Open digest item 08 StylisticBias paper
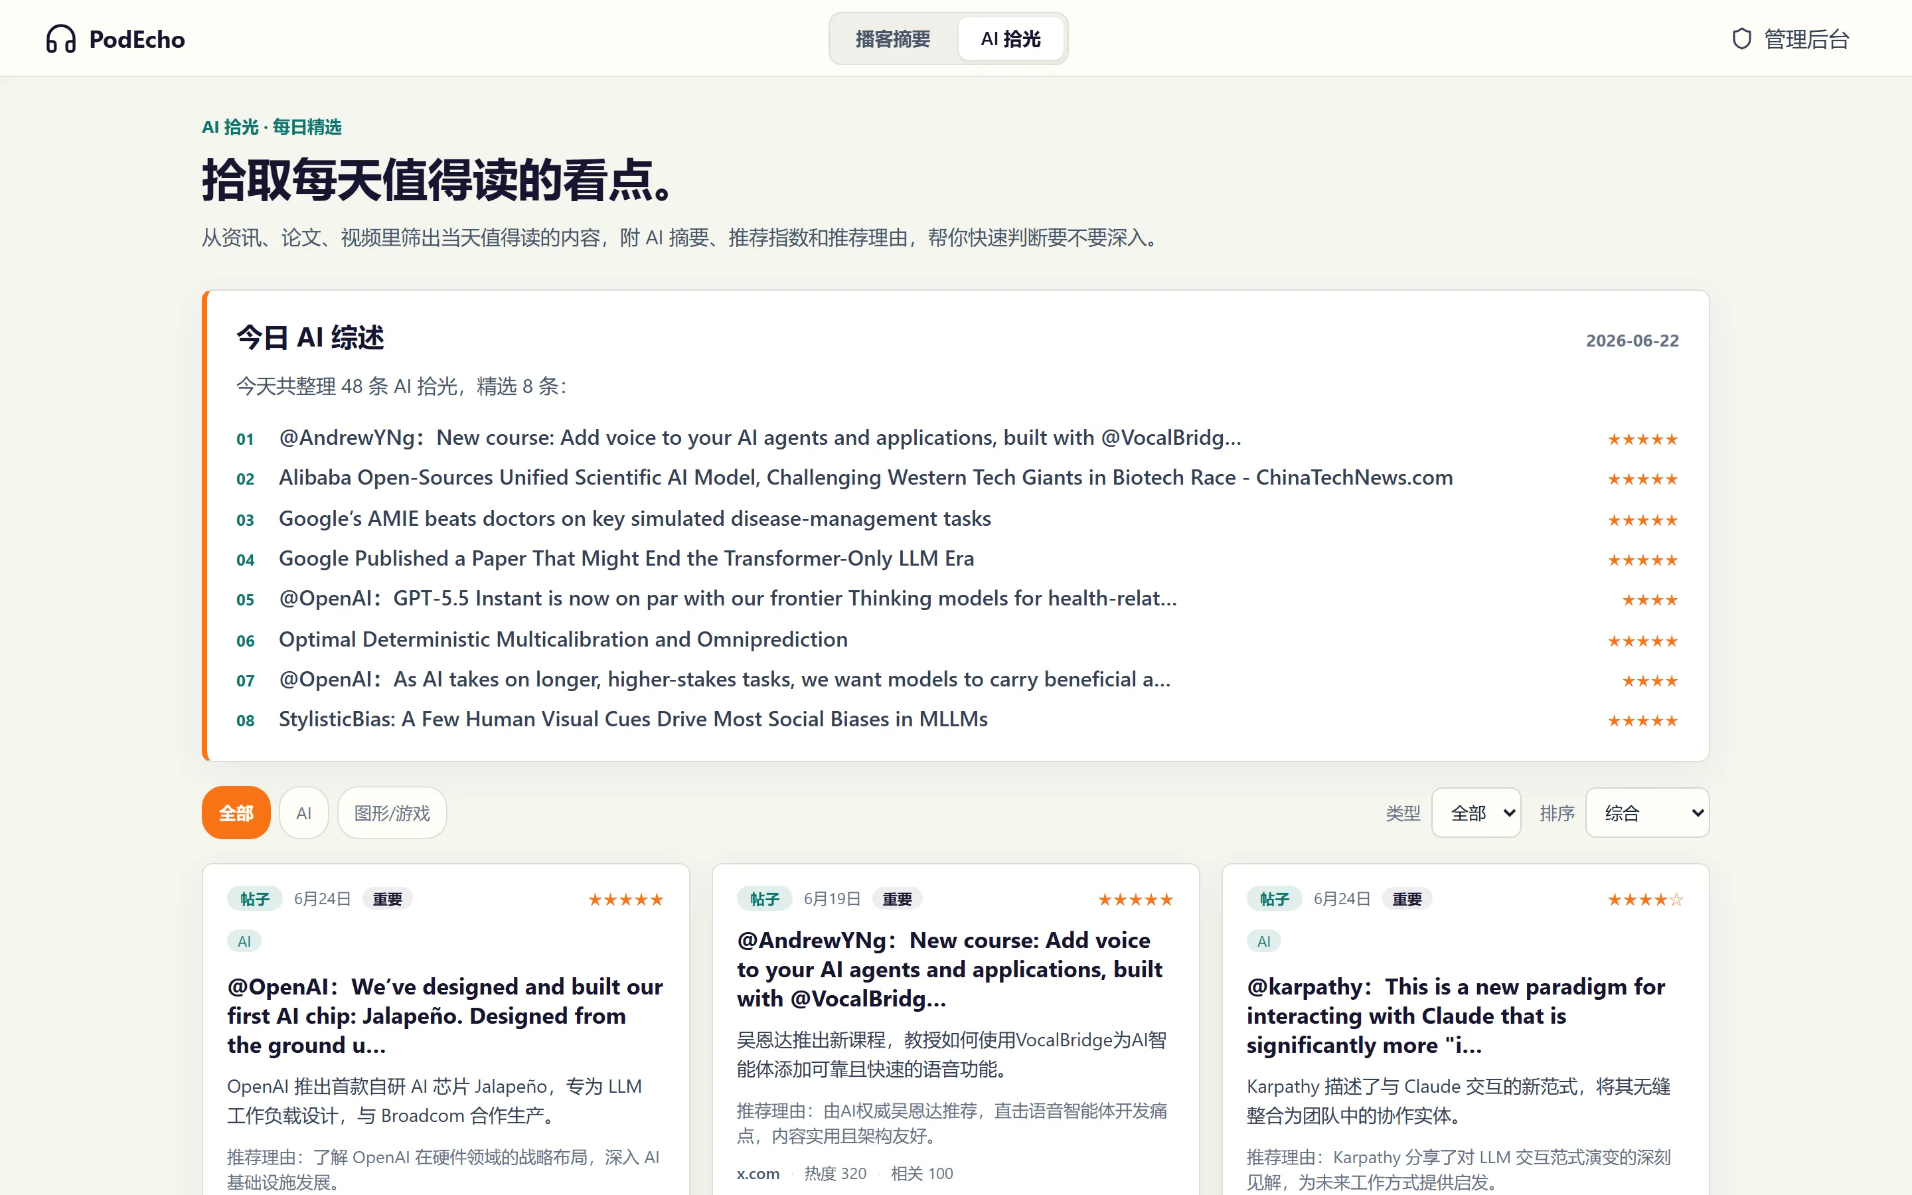This screenshot has height=1195, width=1912. coord(633,719)
